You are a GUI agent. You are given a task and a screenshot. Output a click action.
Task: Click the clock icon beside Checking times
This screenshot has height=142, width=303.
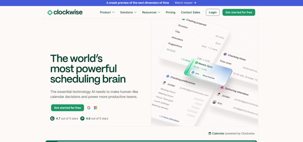point(225,54)
